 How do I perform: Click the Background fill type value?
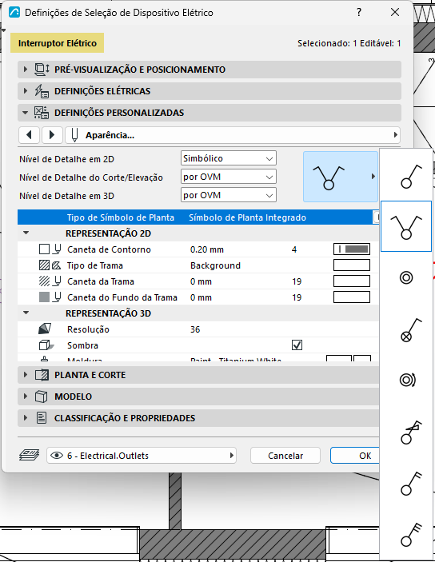pyautogui.click(x=216, y=265)
